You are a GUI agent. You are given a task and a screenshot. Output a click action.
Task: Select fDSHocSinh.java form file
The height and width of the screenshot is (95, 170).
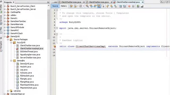(x=27, y=76)
